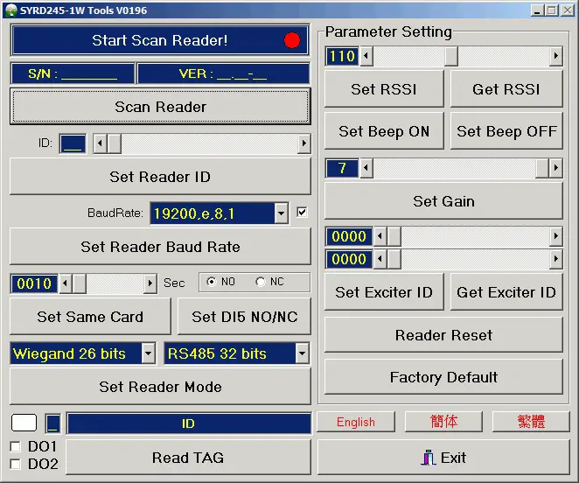Click the reader ID slider thumb

114,143
